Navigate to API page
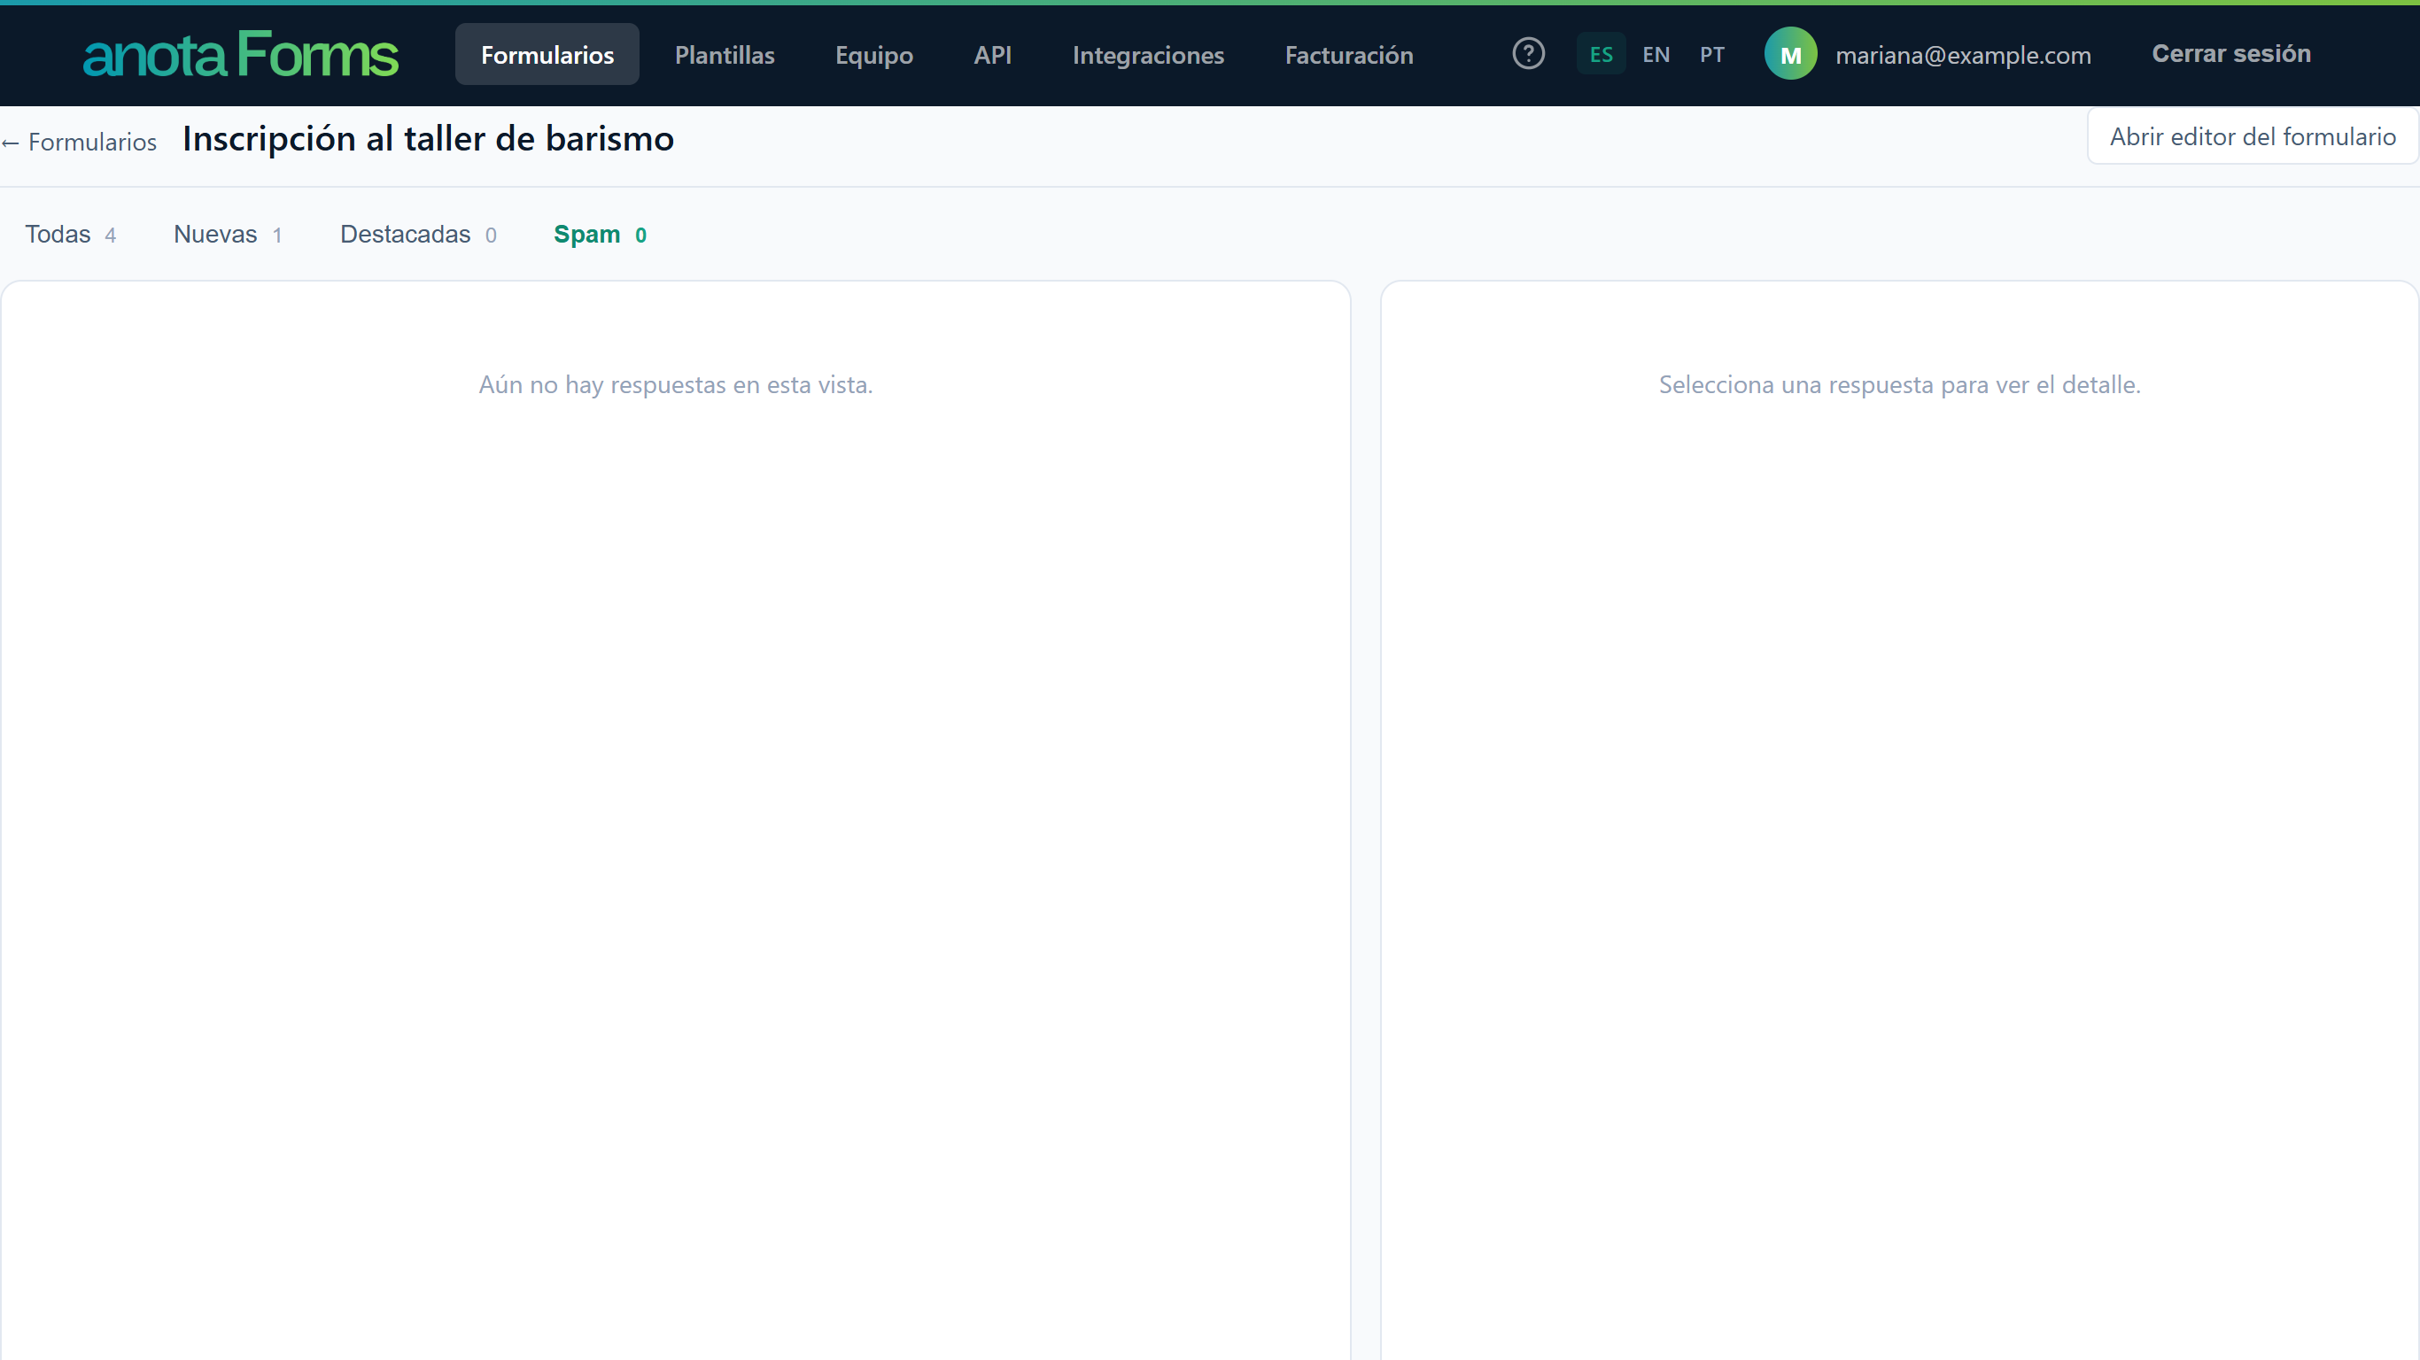Image resolution: width=2420 pixels, height=1360 pixels. pos(992,55)
